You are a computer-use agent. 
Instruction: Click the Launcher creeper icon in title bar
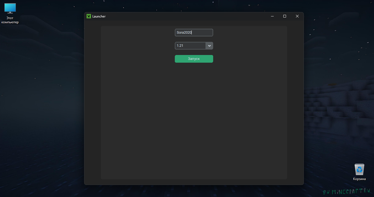[x=89, y=16]
